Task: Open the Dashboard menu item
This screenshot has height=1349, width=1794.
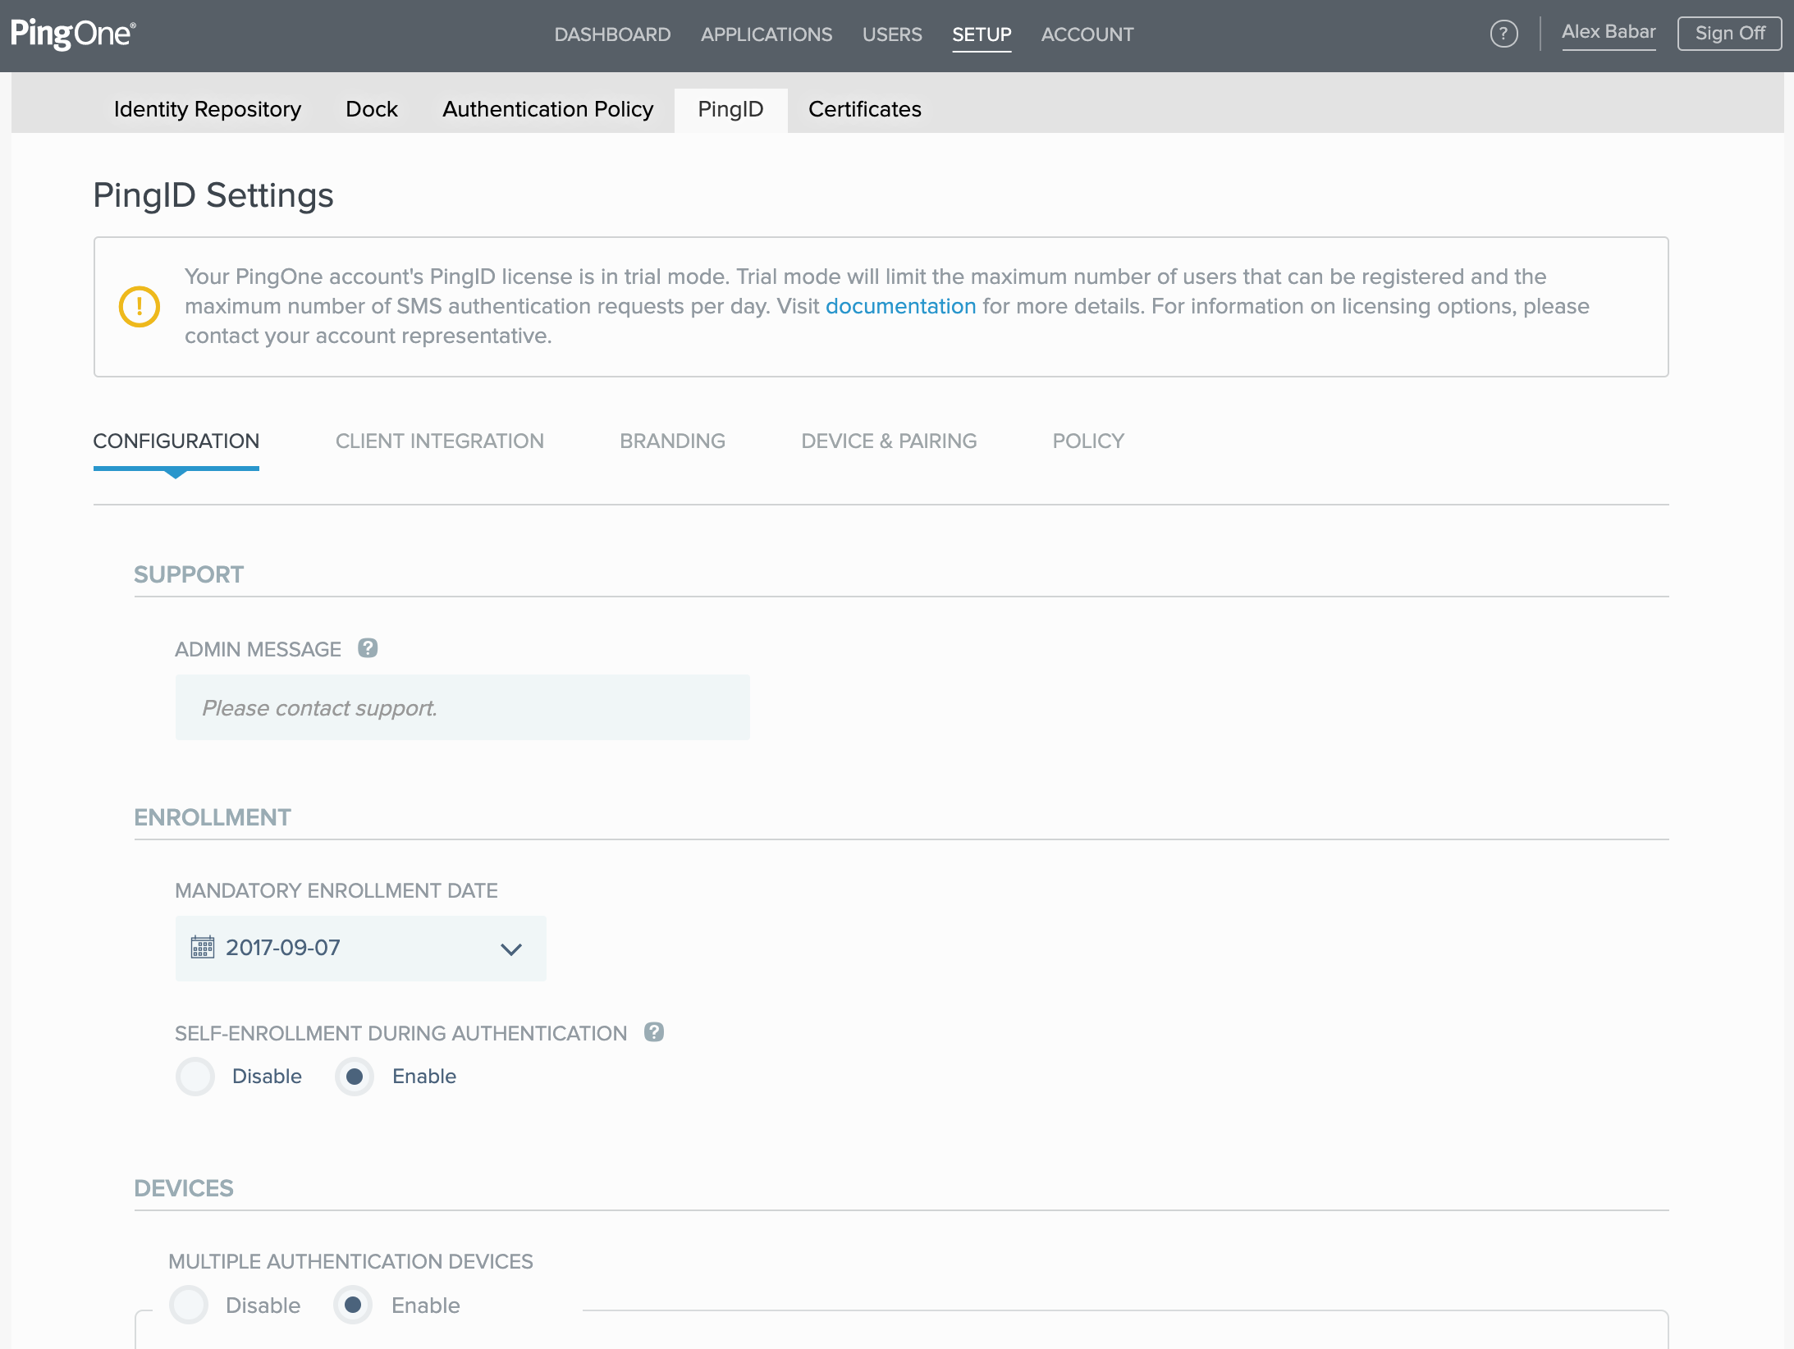Action: pyautogui.click(x=612, y=34)
